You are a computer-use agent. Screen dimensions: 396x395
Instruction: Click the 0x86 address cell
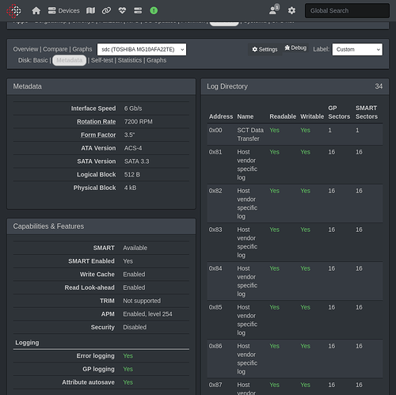point(215,346)
